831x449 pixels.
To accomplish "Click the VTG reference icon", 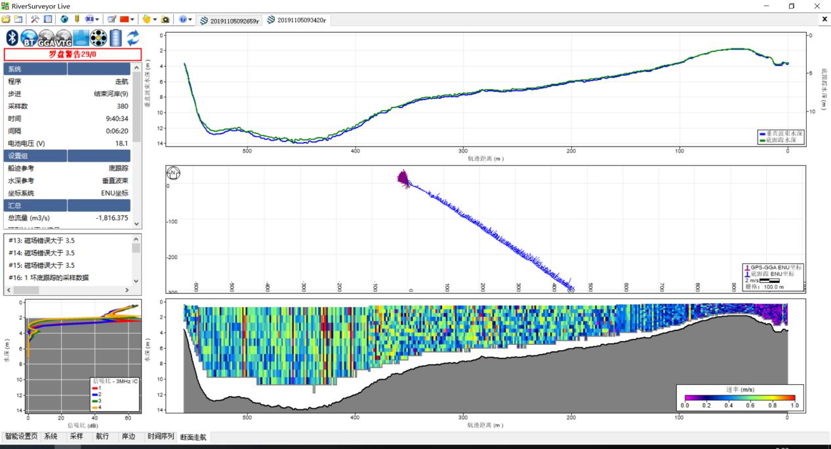I will [x=64, y=38].
